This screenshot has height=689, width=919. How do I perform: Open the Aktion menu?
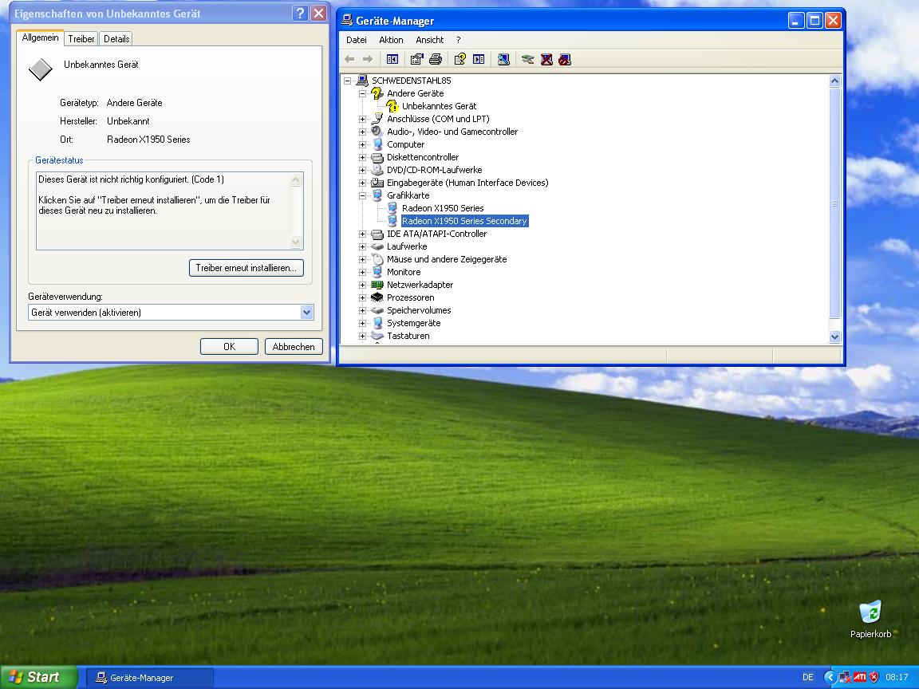click(x=391, y=40)
